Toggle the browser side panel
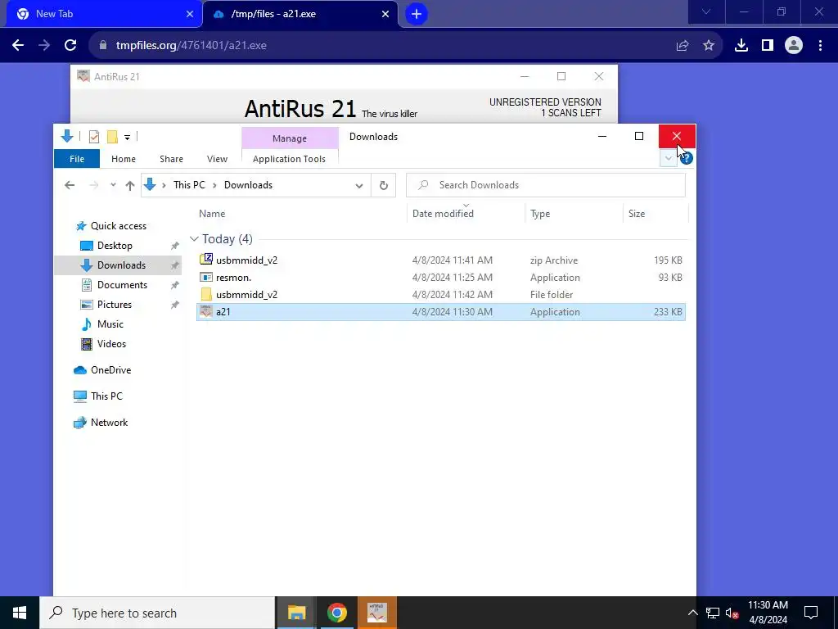The width and height of the screenshot is (838, 629). click(x=768, y=46)
